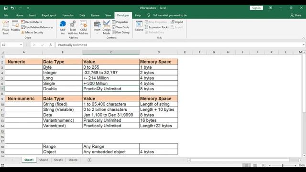This screenshot has width=306, height=172.
Task: Open Customize Quick Access Toolbar dropdown
Action: (28, 8)
